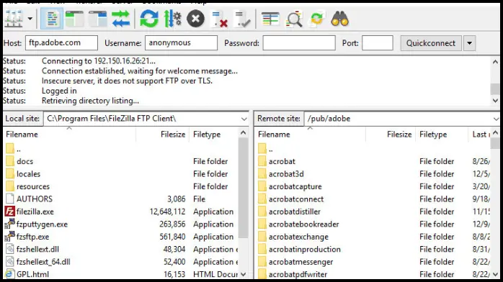The height and width of the screenshot is (282, 503).
Task: Expand the Local site path dropdown
Action: coord(244,119)
